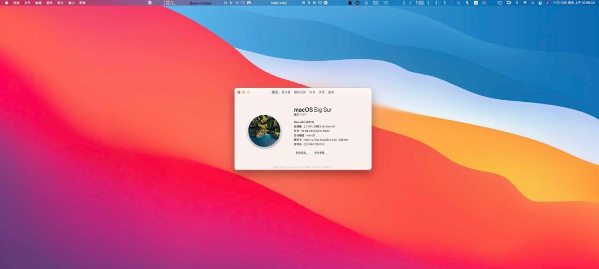Open the 窗口 menu in menu bar
The image size is (599, 269).
[72, 3]
